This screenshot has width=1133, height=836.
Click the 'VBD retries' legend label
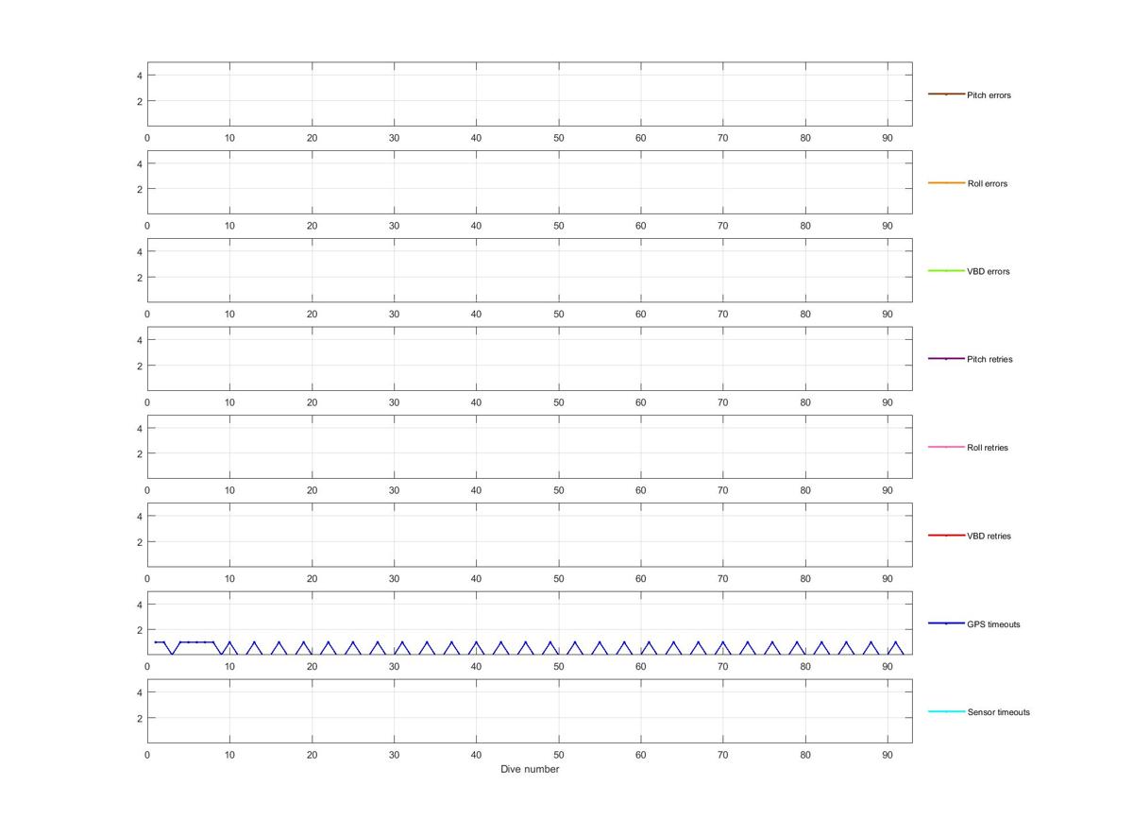pos(989,536)
